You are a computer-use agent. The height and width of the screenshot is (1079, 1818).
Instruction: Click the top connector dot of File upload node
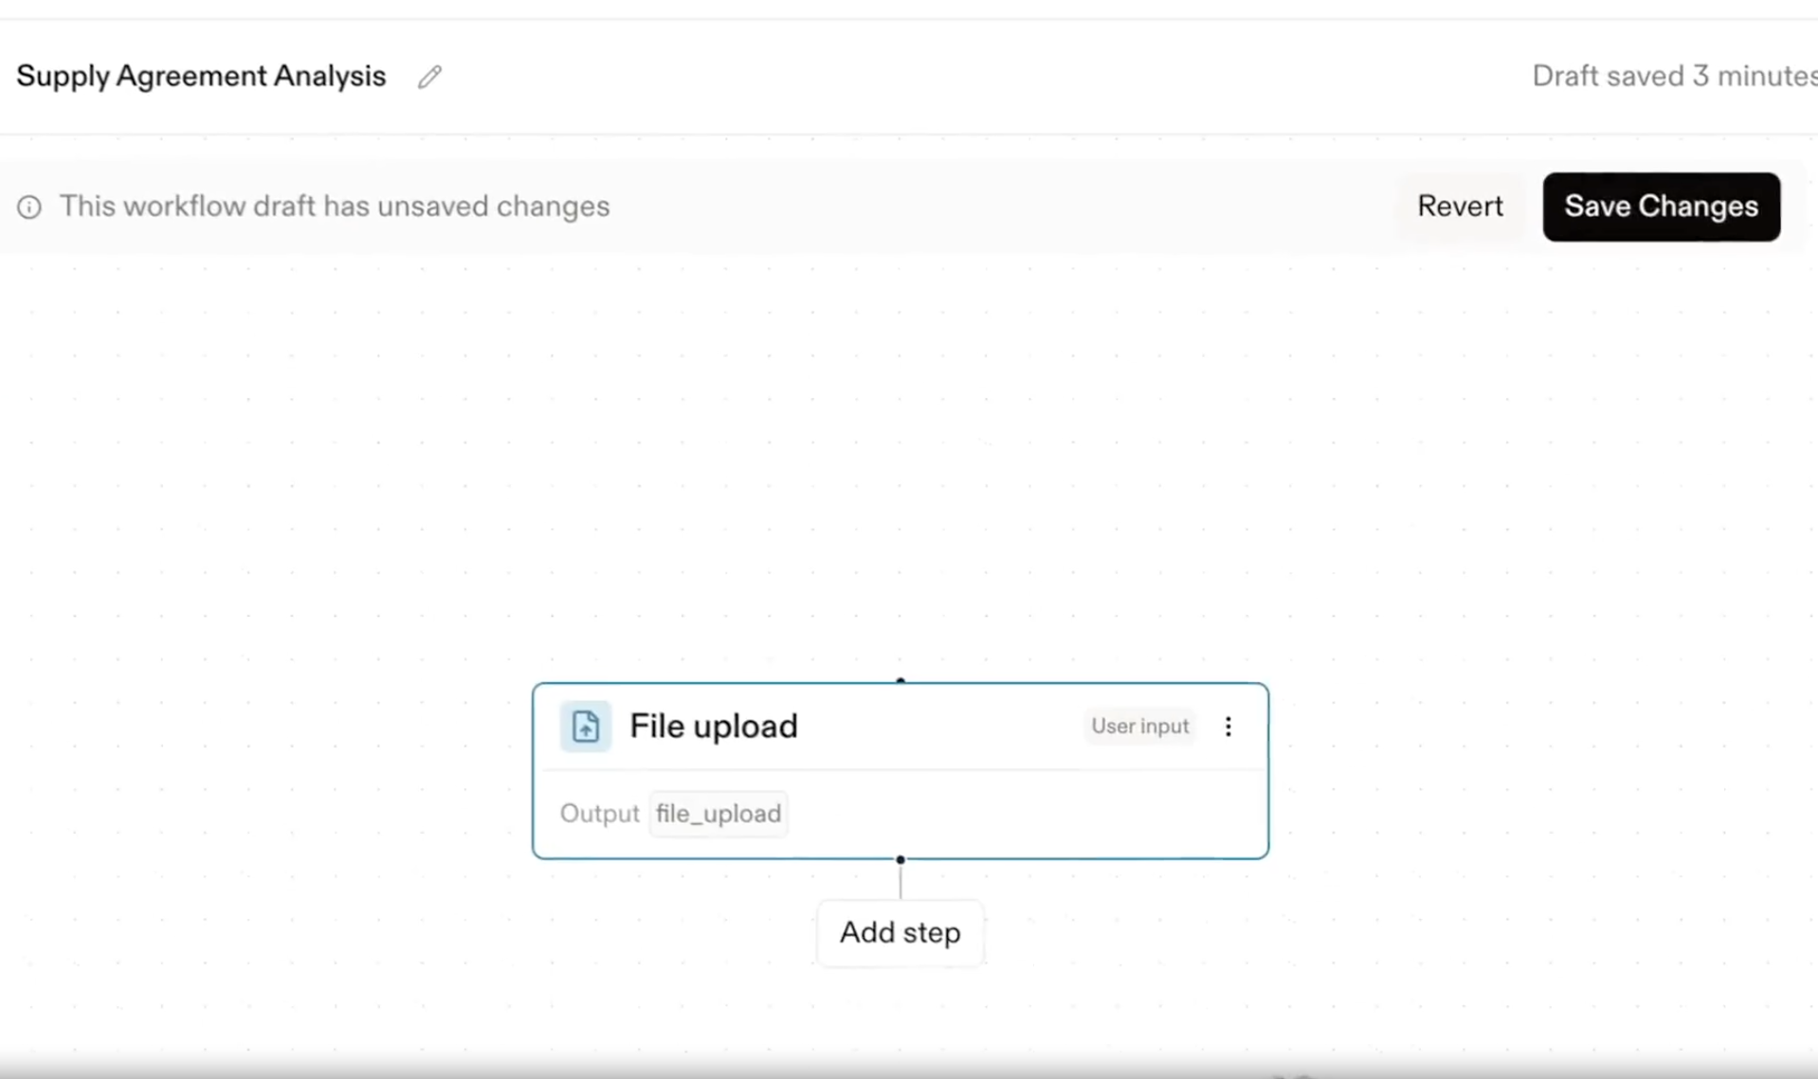pos(900,681)
